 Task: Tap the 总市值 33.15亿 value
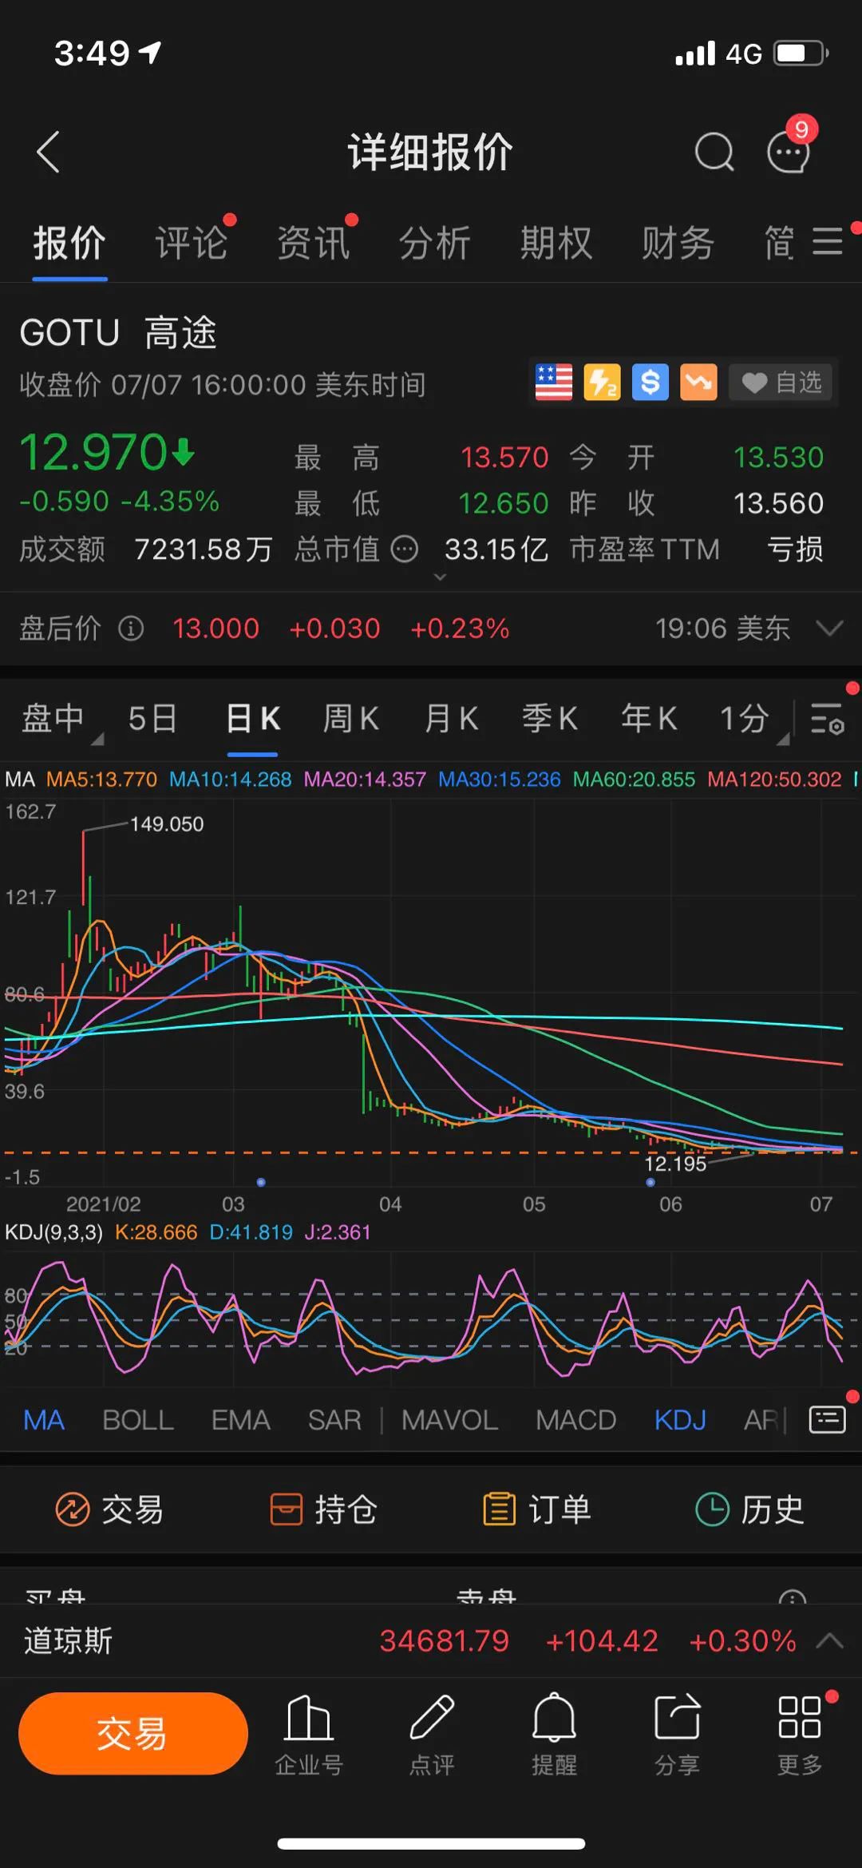pyautogui.click(x=496, y=549)
